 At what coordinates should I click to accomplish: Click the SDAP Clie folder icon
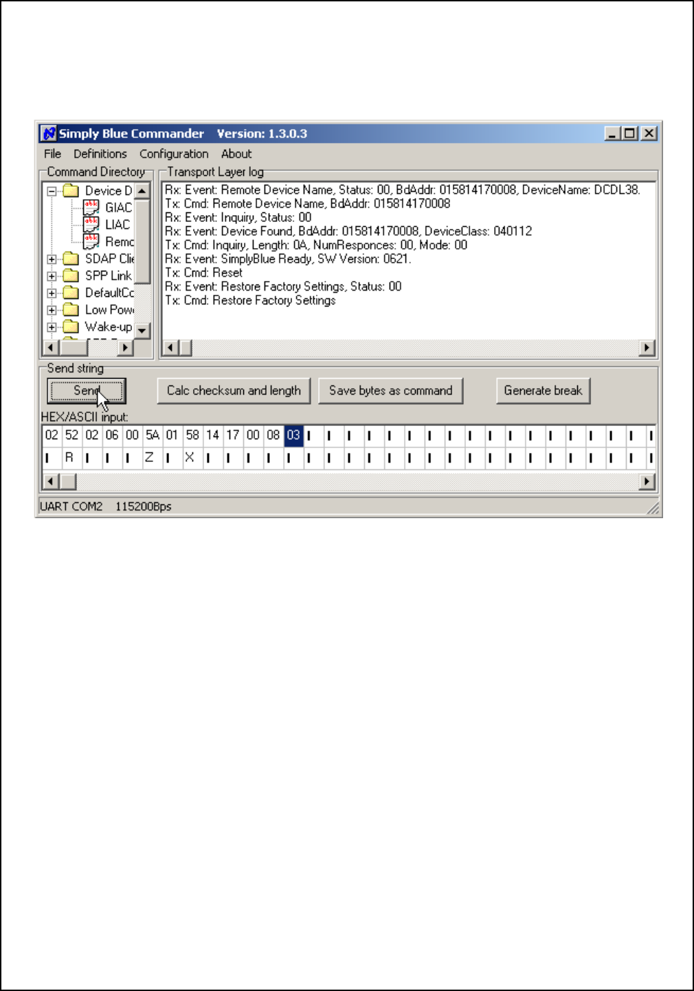click(71, 258)
